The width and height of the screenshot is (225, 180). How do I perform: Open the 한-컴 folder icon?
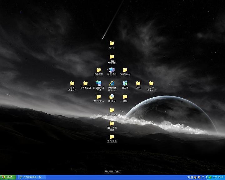tap(112, 45)
